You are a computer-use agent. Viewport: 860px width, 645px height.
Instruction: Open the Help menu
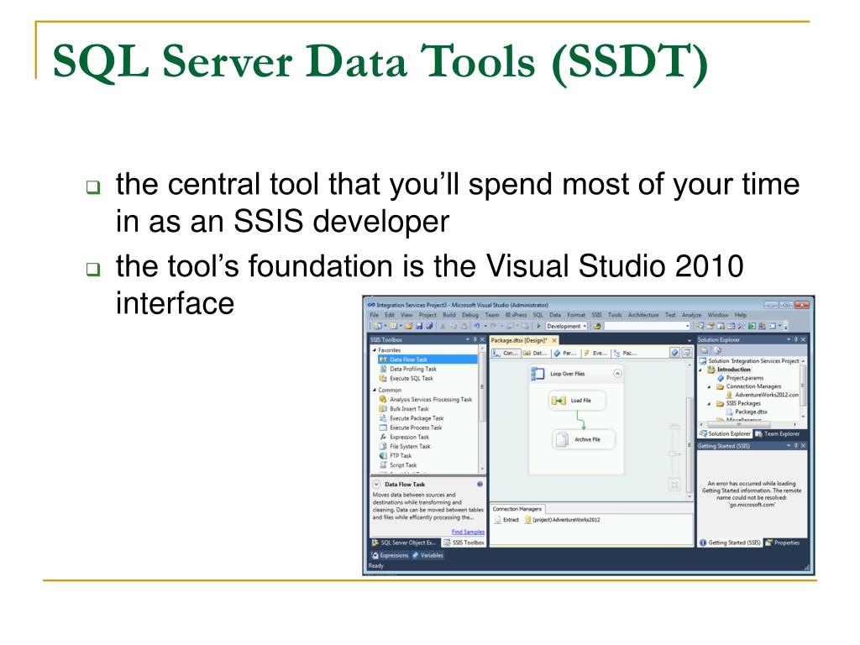tap(741, 315)
